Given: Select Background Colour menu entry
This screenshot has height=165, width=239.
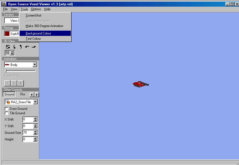Looking at the screenshot, I should [x=45, y=33].
